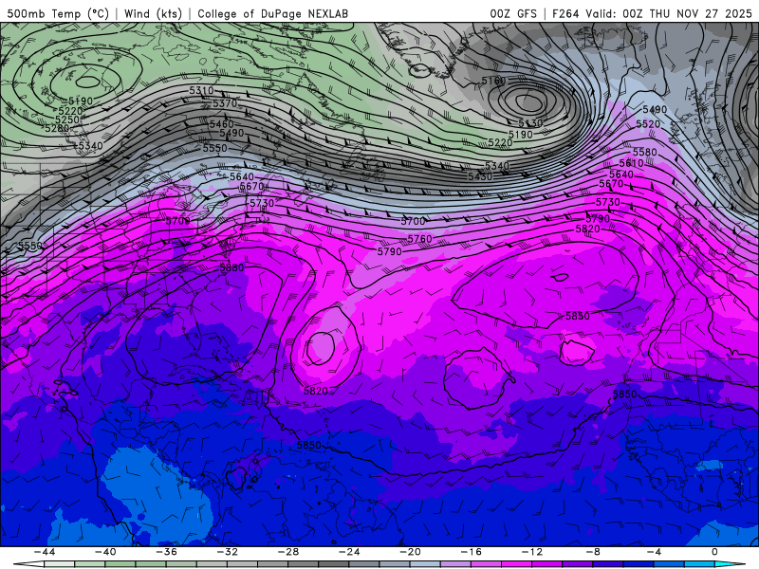This screenshot has height=569, width=759.
Task: Click the -20 colorbar label
Action: pyautogui.click(x=411, y=552)
